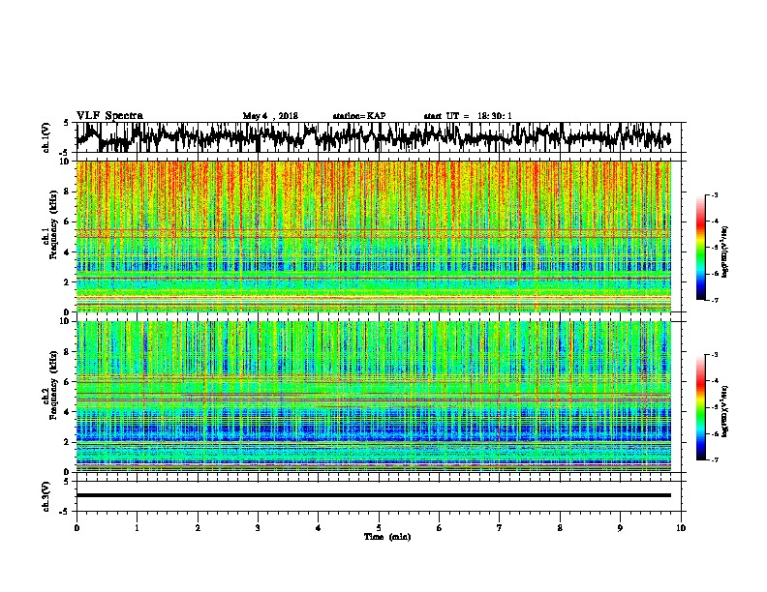Click the ch.3(V) axis label
The height and width of the screenshot is (592, 767).
pyautogui.click(x=46, y=496)
